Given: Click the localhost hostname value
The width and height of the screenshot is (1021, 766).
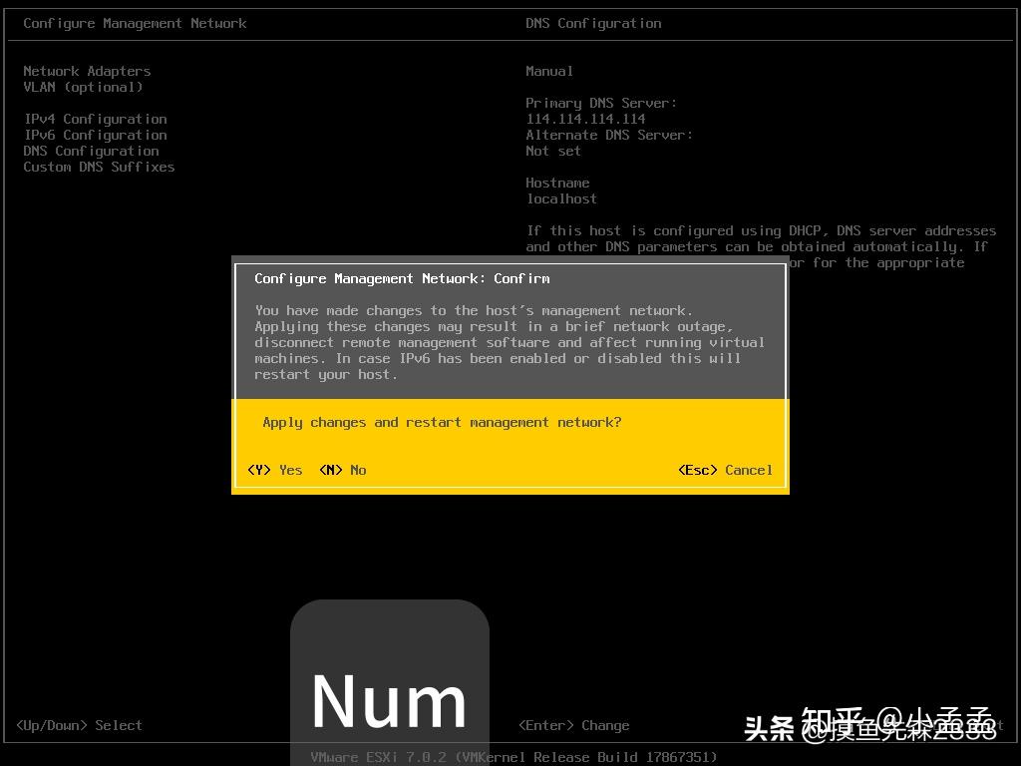Looking at the screenshot, I should click(x=561, y=198).
